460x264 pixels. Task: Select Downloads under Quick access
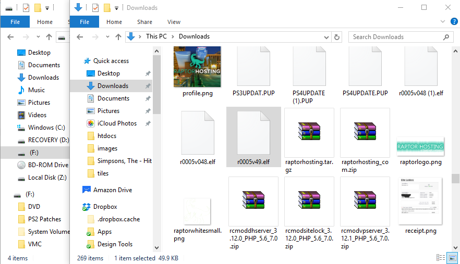point(113,86)
